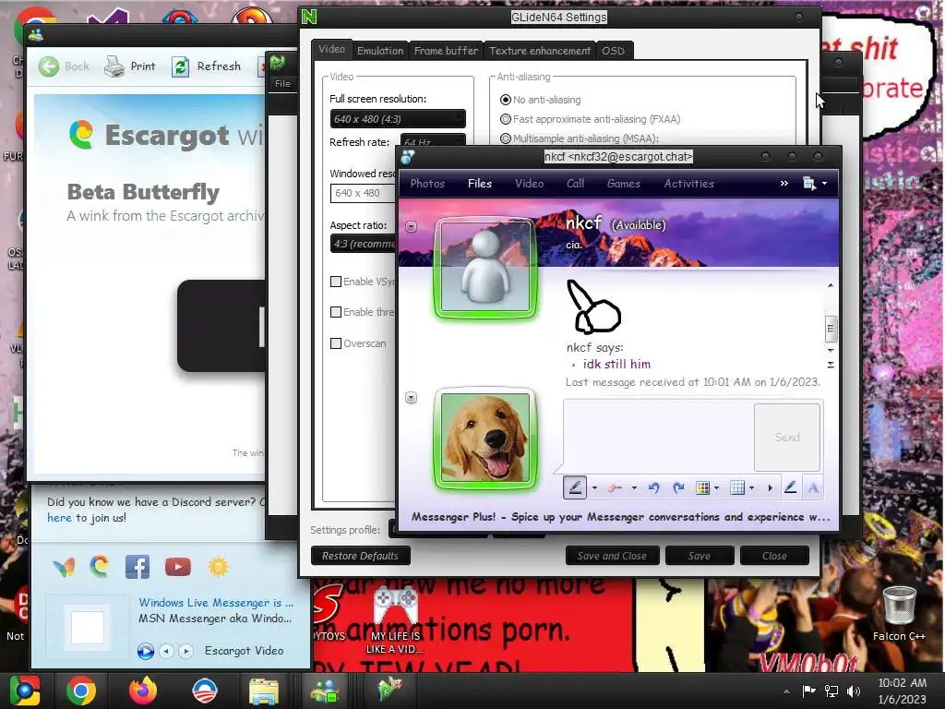945x709 pixels.
Task: Go to previous Escargot Video item
Action: (x=167, y=651)
